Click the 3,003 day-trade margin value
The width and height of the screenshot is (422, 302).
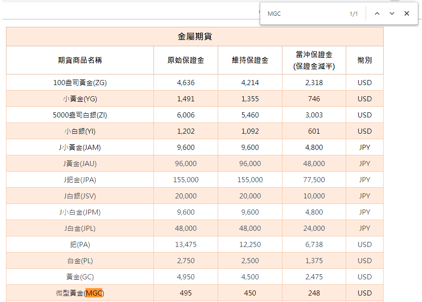point(314,115)
